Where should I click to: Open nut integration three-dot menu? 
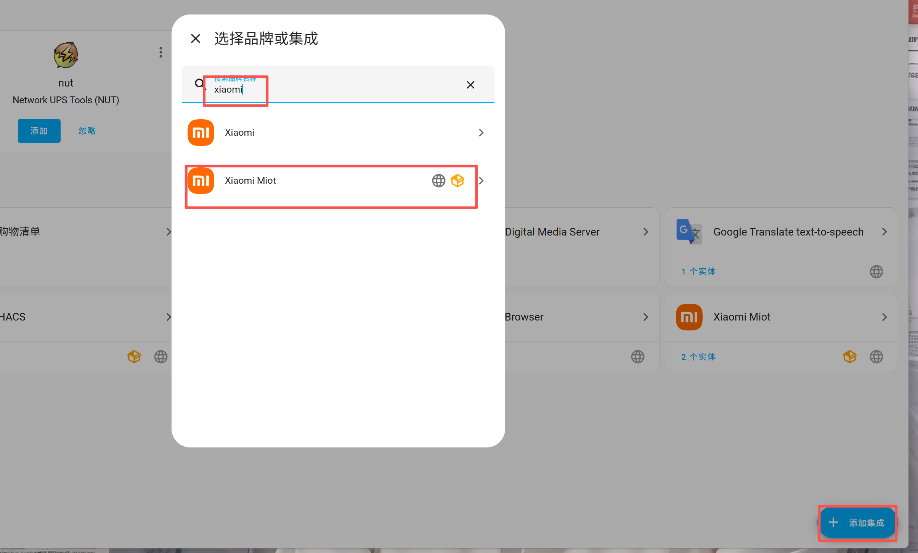coord(161,52)
